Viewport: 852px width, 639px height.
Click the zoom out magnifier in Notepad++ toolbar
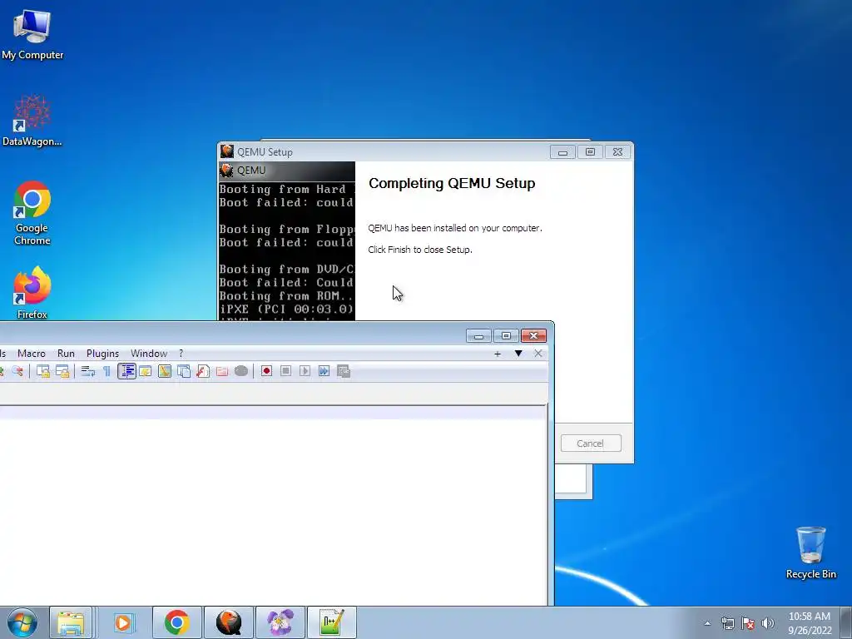click(x=17, y=371)
